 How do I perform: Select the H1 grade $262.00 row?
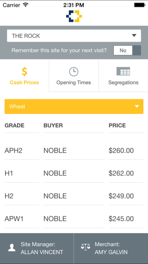click(x=74, y=173)
